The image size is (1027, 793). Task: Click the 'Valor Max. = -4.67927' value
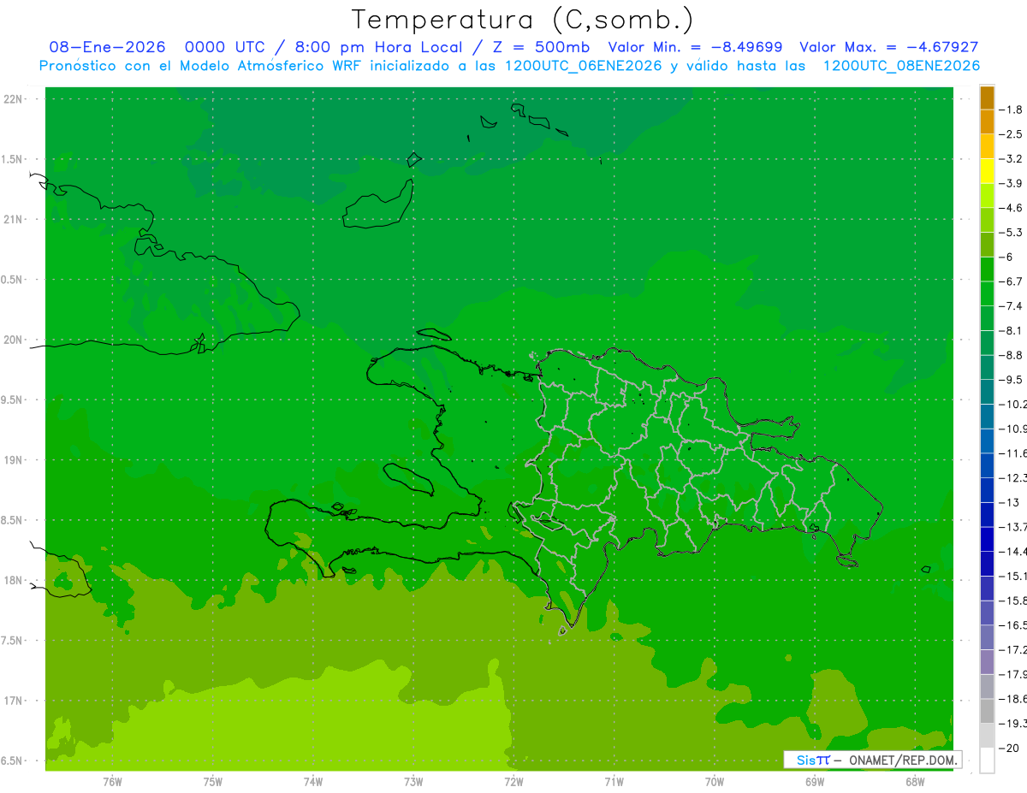[x=889, y=48]
